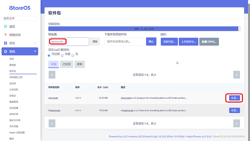Click the top next-page arrow button
Image resolution: width=250 pixels, height=141 pixels.
(x=237, y=75)
